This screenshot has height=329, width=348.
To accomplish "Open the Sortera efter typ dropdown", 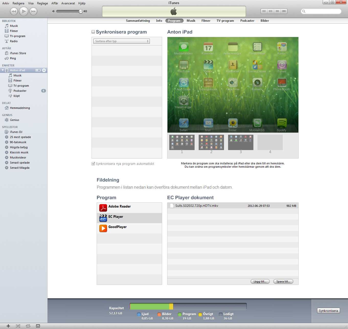I will [121, 41].
